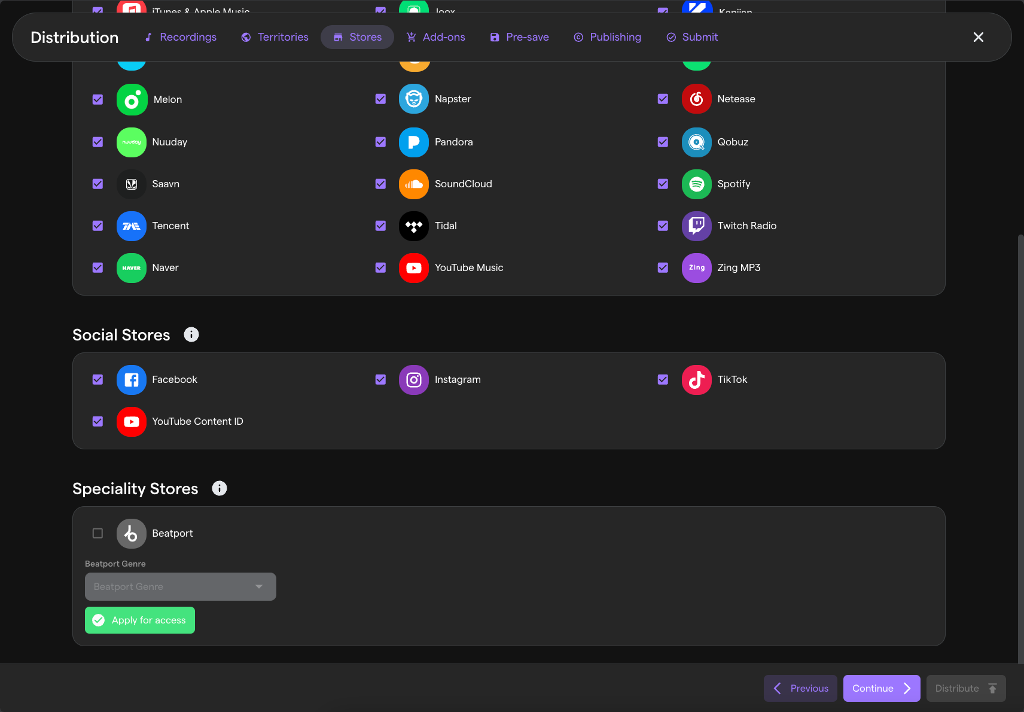Show Social Stores info tooltip icon
Image resolution: width=1024 pixels, height=712 pixels.
point(191,334)
